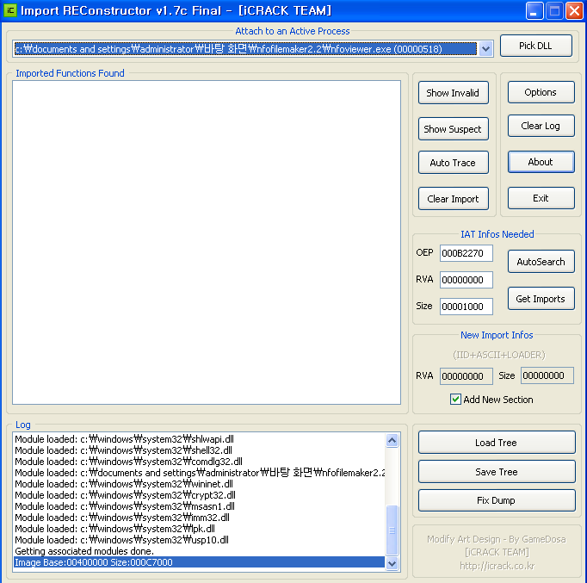
Task: Click the IAT RVA input field
Action: [467, 280]
